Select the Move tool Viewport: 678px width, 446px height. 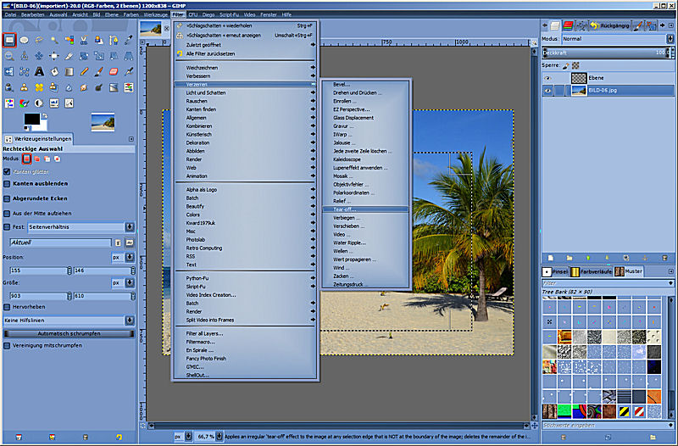tap(39, 56)
